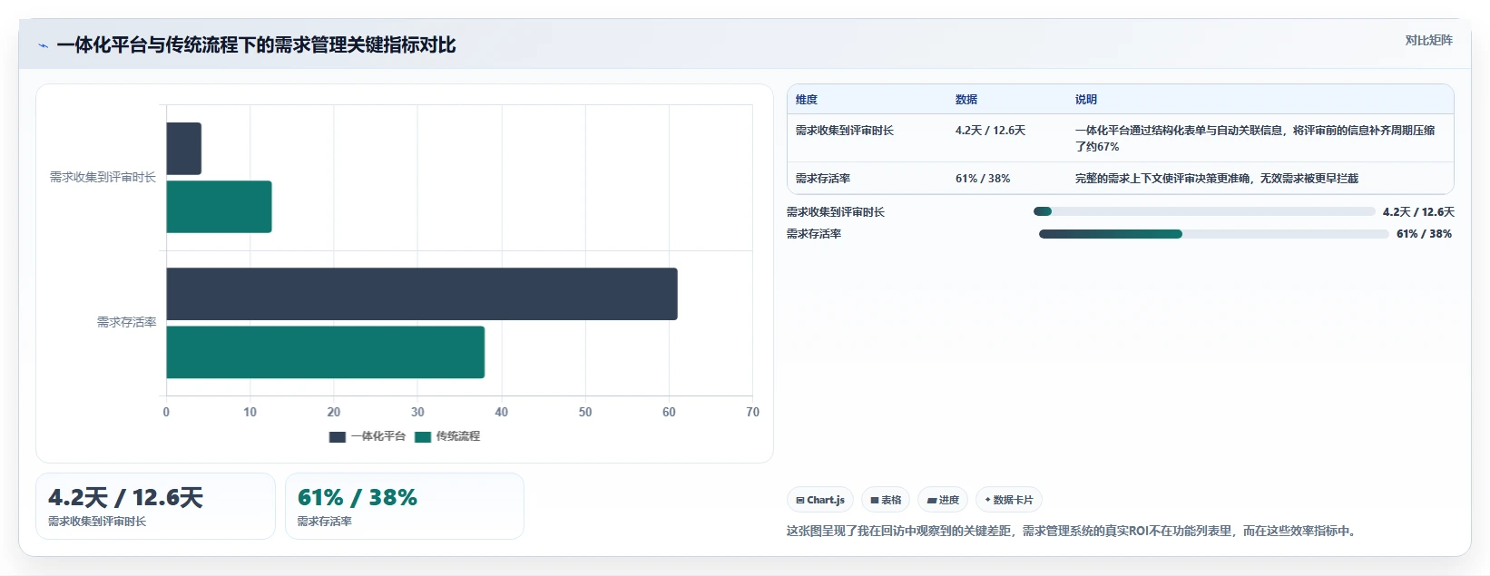
Task: Click the green 传统流程 bar for 需求存活率
Action: [325, 352]
